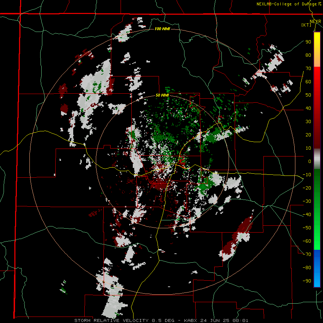The image size is (323, 323).
Task: Select the 60 value on velocity scale
Action: coord(308,82)
